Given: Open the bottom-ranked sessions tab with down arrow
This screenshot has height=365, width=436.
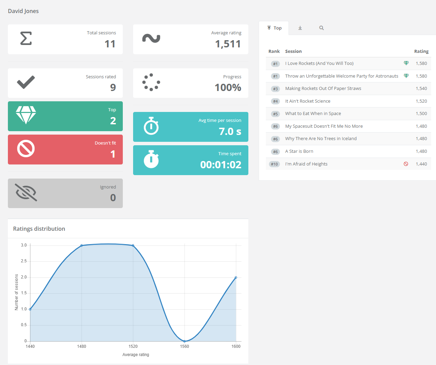Looking at the screenshot, I should pos(300,28).
